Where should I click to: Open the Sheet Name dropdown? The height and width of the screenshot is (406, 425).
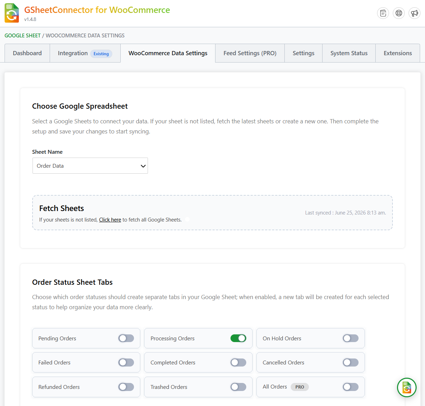[x=90, y=166]
